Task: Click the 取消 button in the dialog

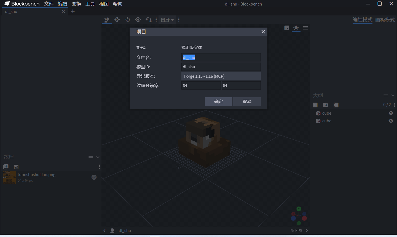Action: (x=247, y=102)
